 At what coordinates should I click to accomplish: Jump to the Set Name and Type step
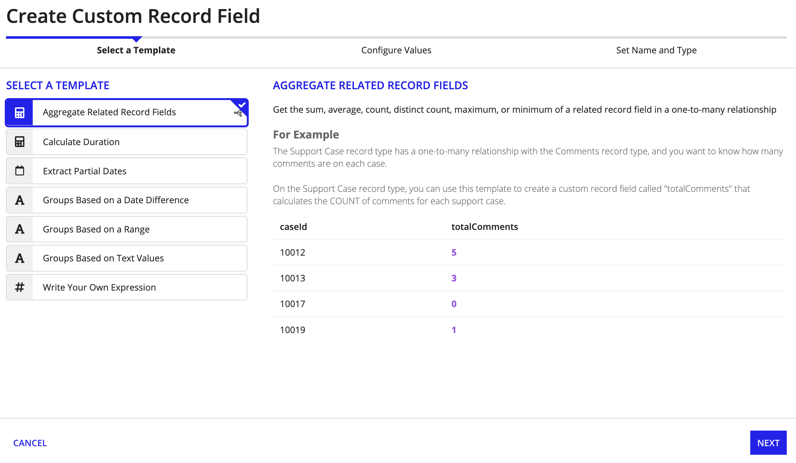click(656, 50)
